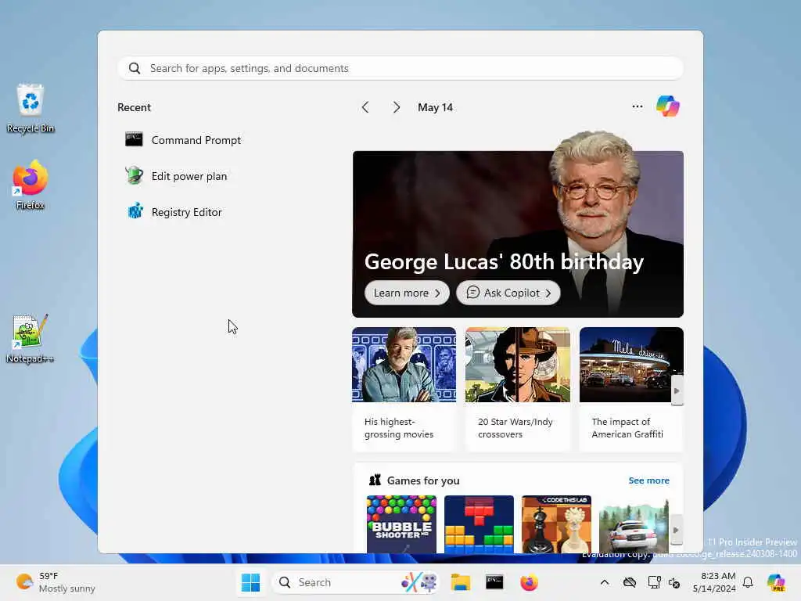Go to next day in feed
Screen dimensions: 801x601
pos(397,107)
